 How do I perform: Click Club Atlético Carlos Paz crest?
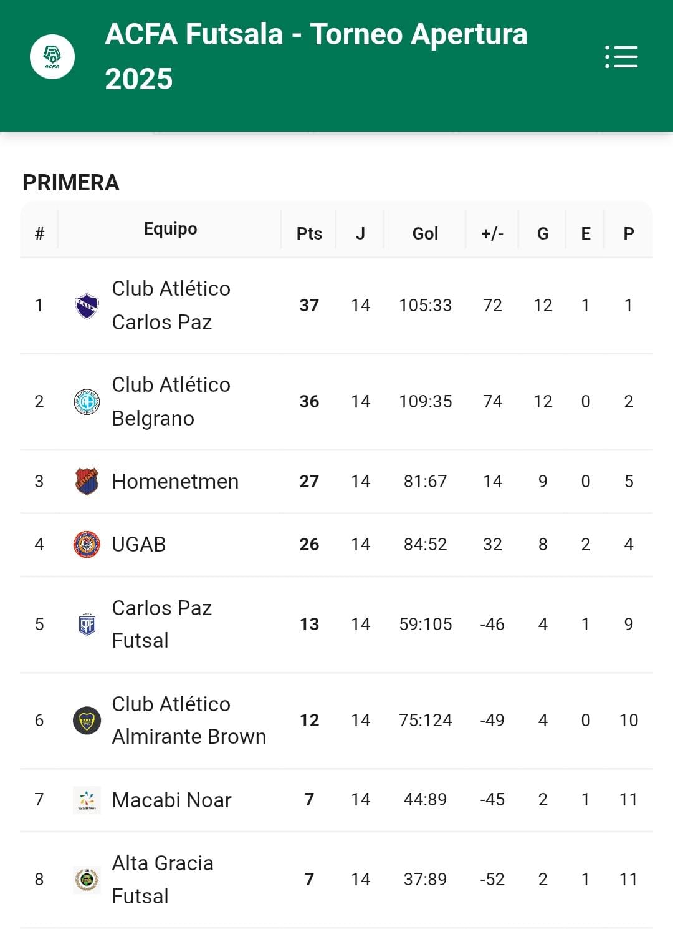(x=87, y=306)
